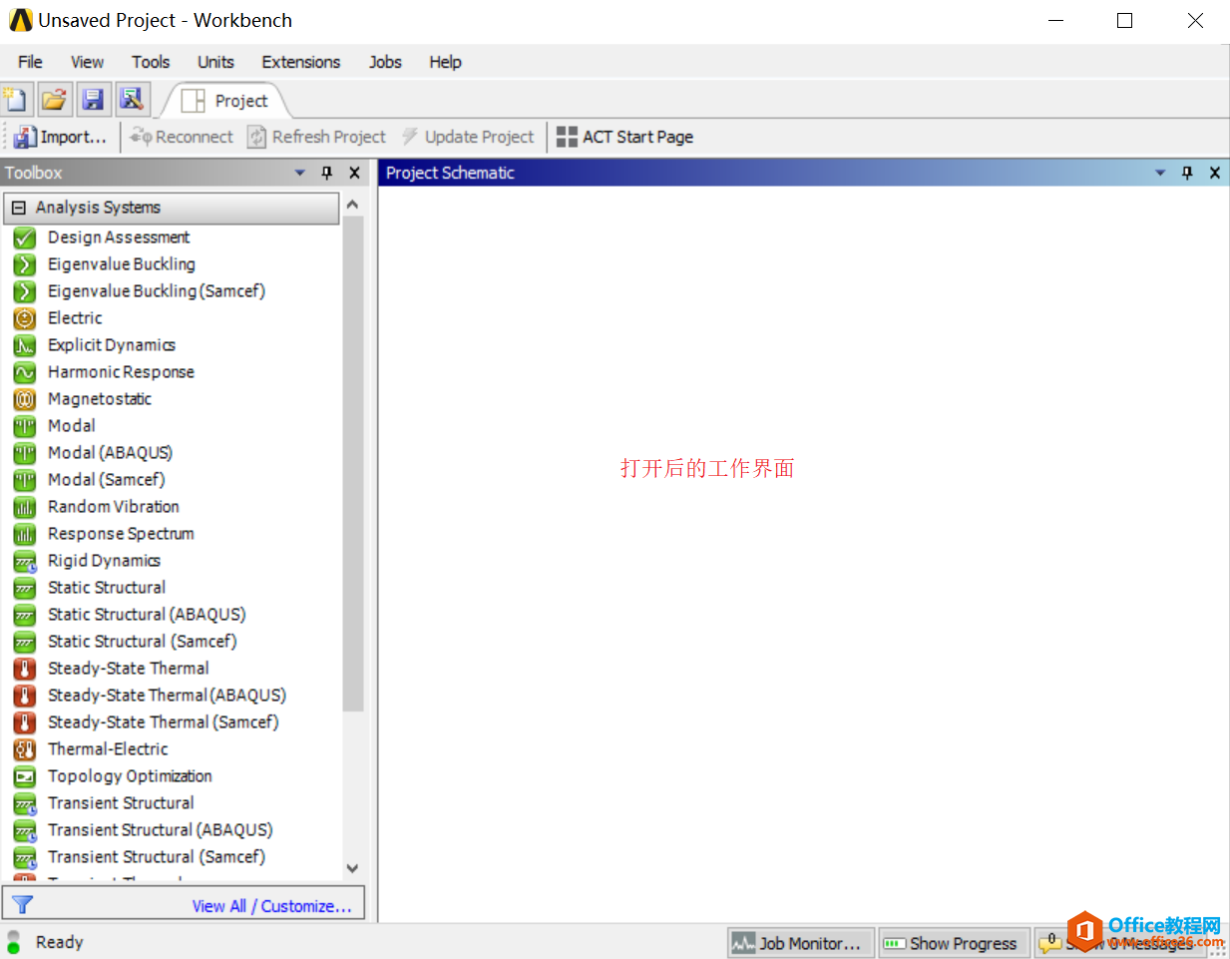Click the View All / Customize link
1230x959 pixels.
point(271,906)
